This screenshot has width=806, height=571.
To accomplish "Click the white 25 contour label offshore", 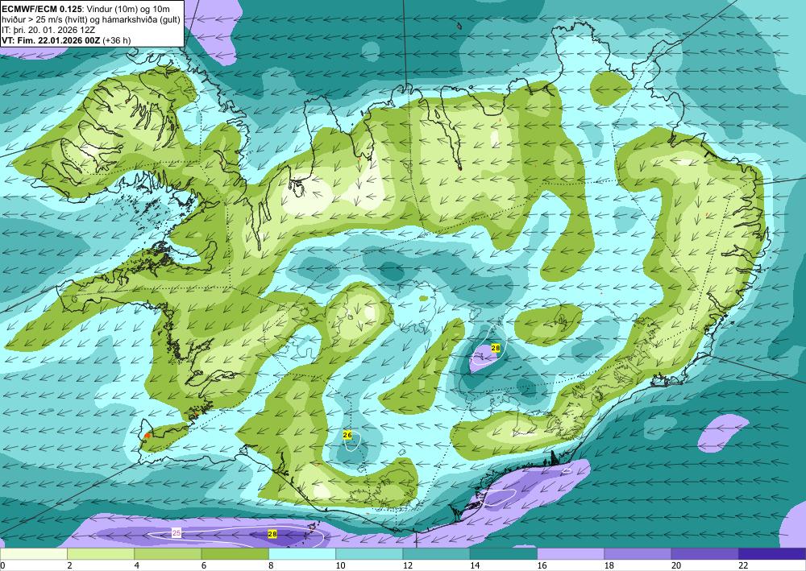I will [x=177, y=533].
